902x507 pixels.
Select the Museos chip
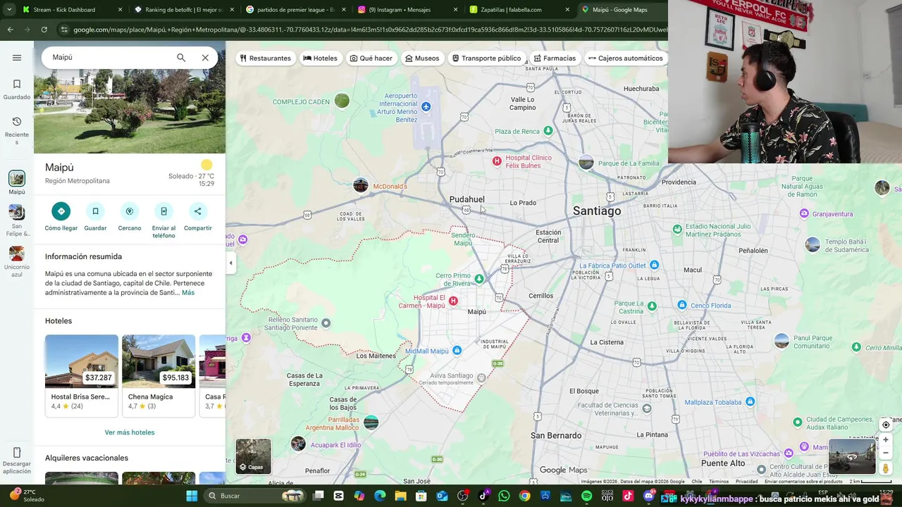[x=422, y=58]
